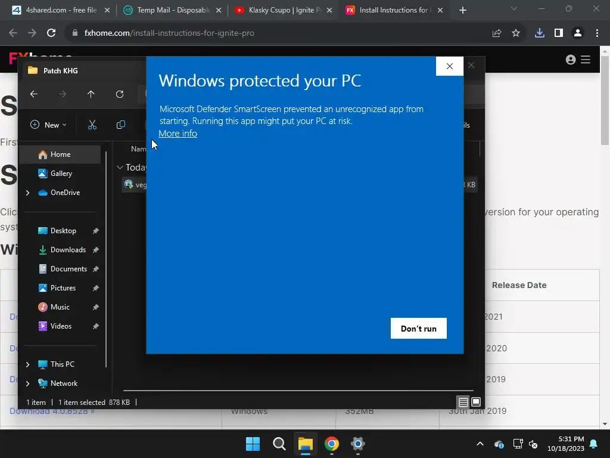The image size is (610, 458).
Task: Toggle the Chrome side panel icon
Action: (x=559, y=33)
